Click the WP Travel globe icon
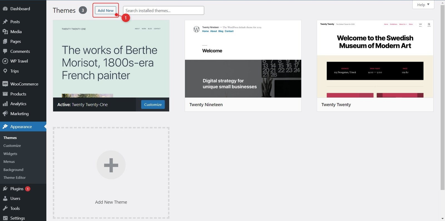445x221 pixels. pyautogui.click(x=5, y=61)
